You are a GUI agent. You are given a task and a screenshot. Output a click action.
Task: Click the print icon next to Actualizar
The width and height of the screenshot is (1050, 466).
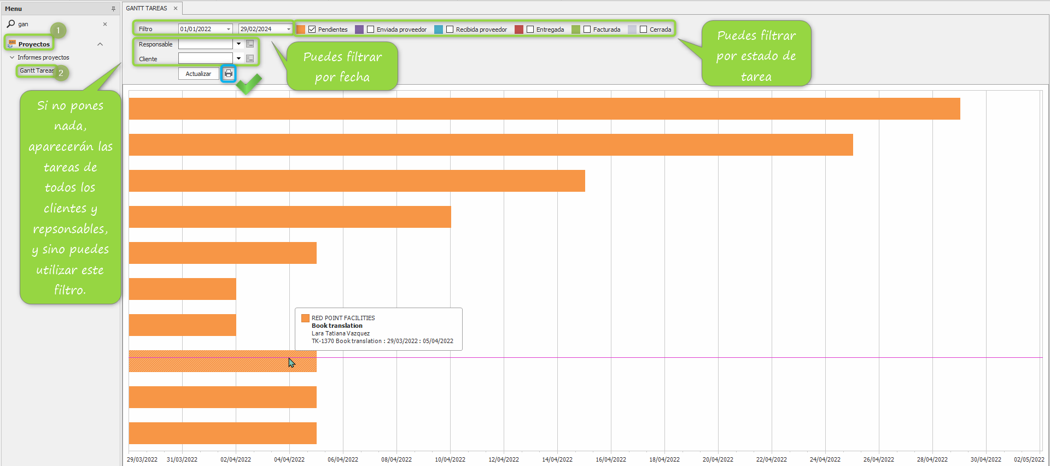coord(228,74)
